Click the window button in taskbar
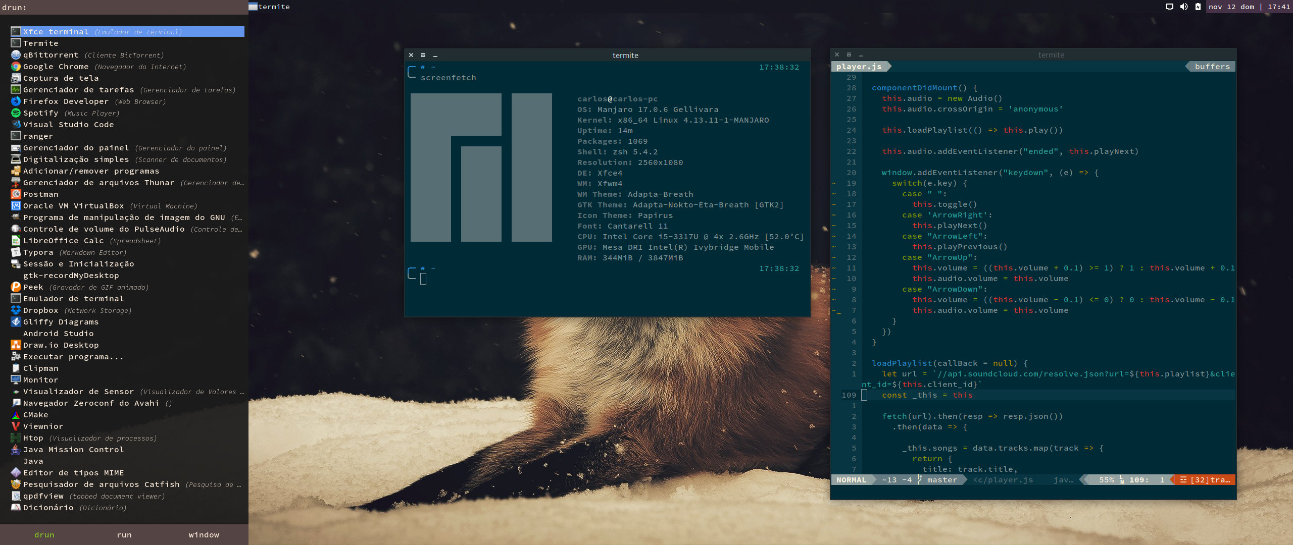The width and height of the screenshot is (1293, 545). pos(204,533)
